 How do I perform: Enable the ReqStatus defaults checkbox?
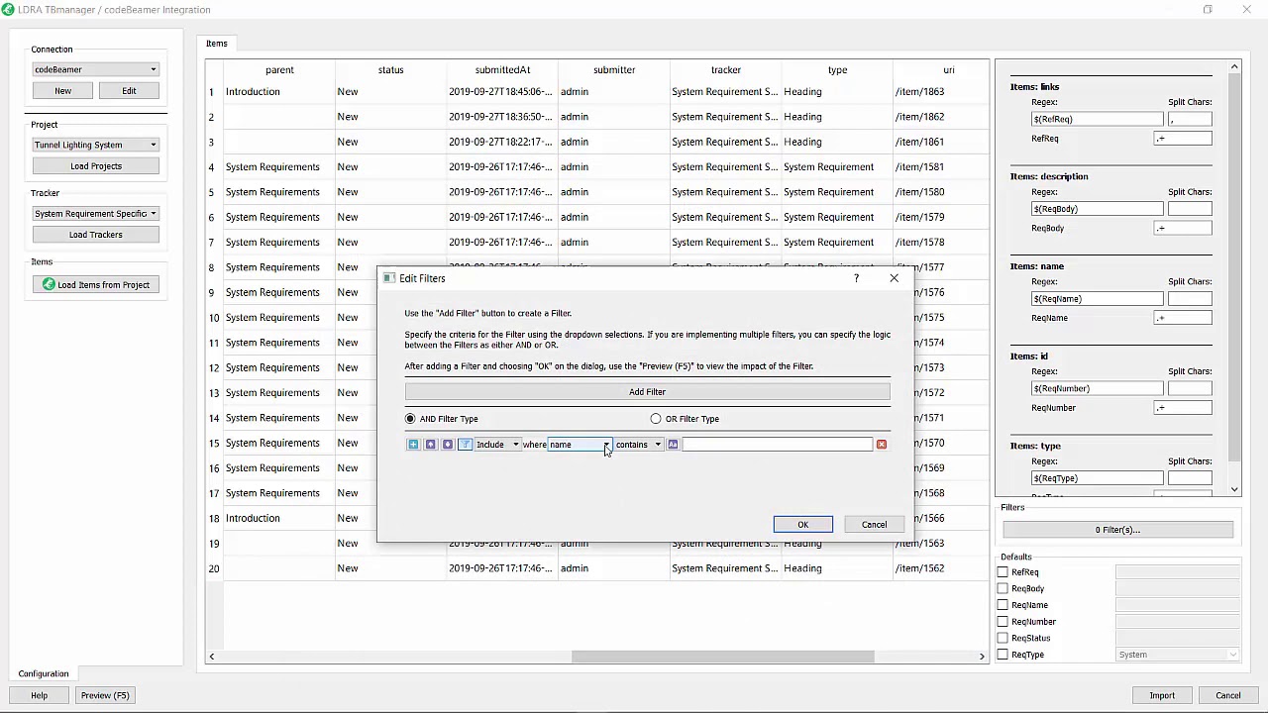(x=1003, y=638)
